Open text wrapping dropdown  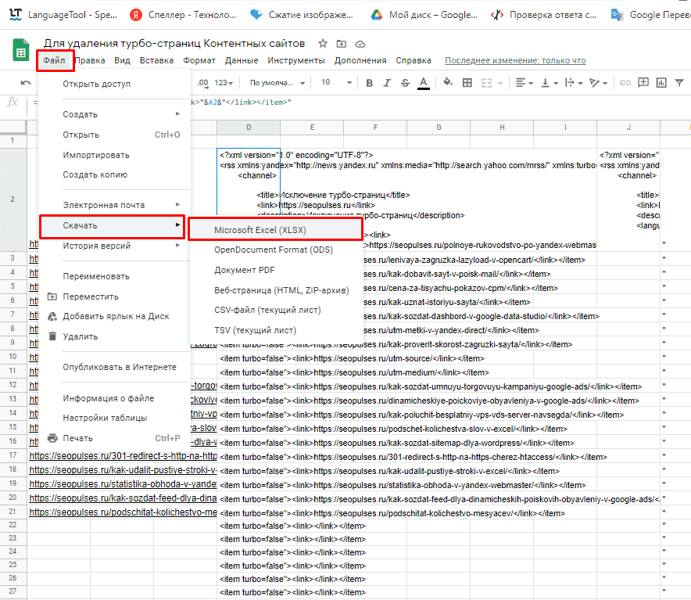pyautogui.click(x=574, y=82)
